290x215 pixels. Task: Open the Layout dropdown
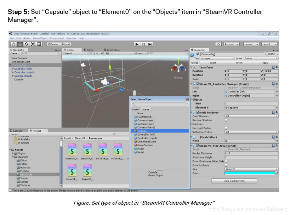pyautogui.click(x=269, y=44)
